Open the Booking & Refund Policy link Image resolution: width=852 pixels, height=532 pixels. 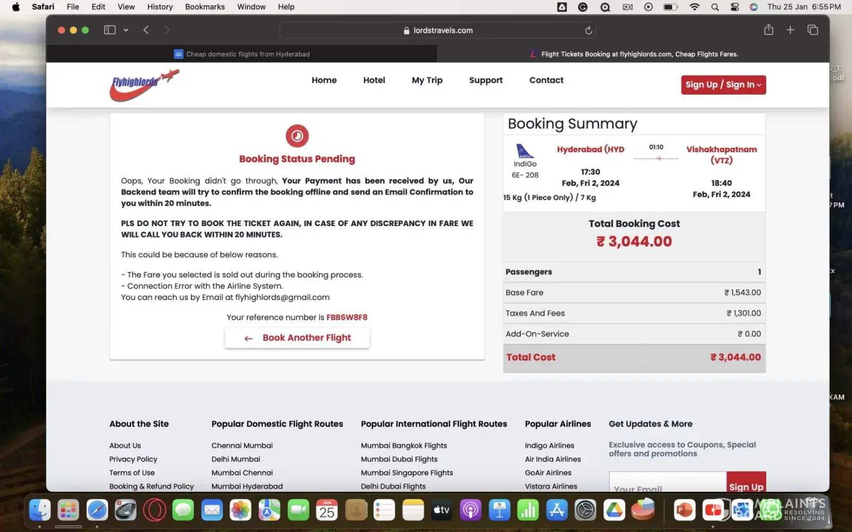[x=152, y=486]
